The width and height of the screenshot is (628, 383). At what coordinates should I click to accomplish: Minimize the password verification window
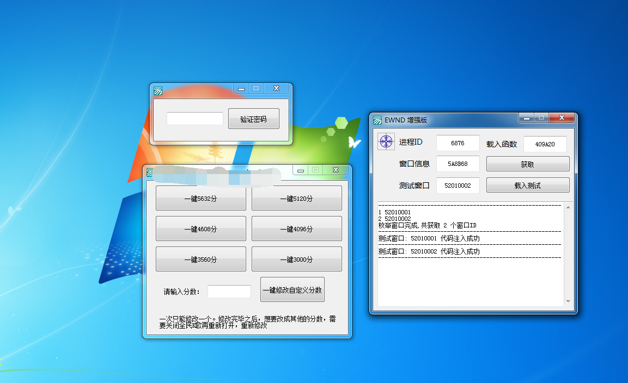pyautogui.click(x=241, y=89)
